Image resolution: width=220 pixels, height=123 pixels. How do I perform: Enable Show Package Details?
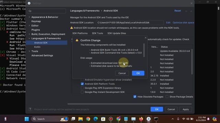click(167, 97)
